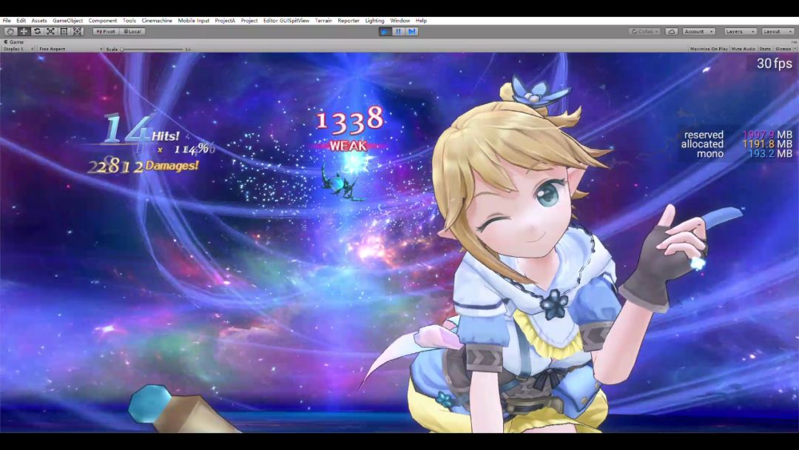Adjust the game view Scale slider
Screen dimensions: 799x450
click(152, 50)
